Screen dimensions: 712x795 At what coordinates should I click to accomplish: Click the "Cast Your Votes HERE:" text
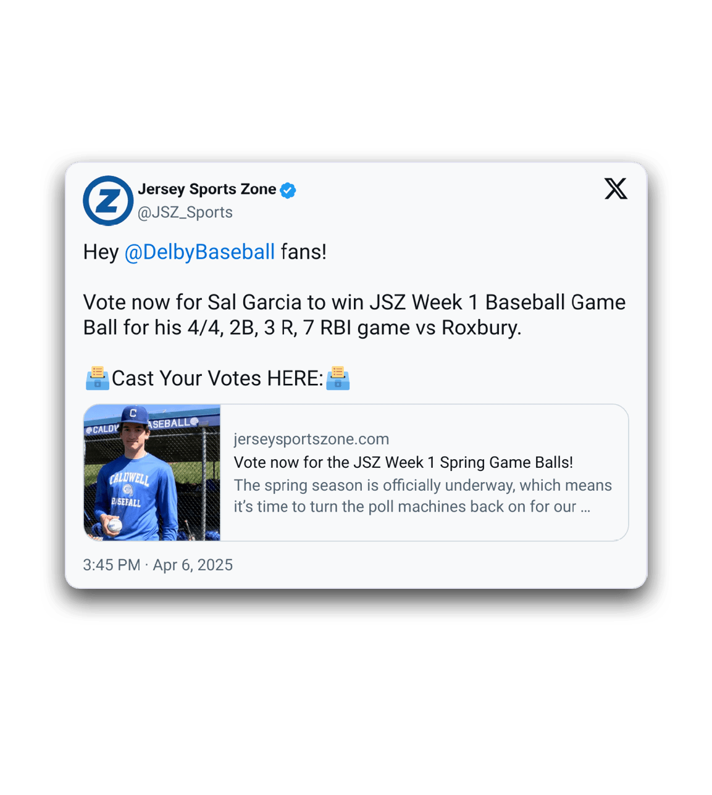coord(217,378)
